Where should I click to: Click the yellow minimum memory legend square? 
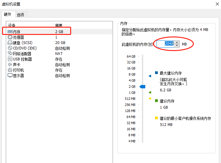point(156,118)
